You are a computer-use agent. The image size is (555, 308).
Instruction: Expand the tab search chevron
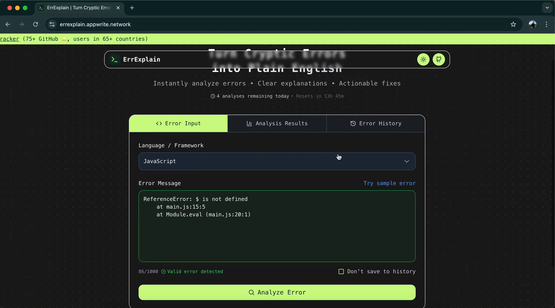(547, 8)
